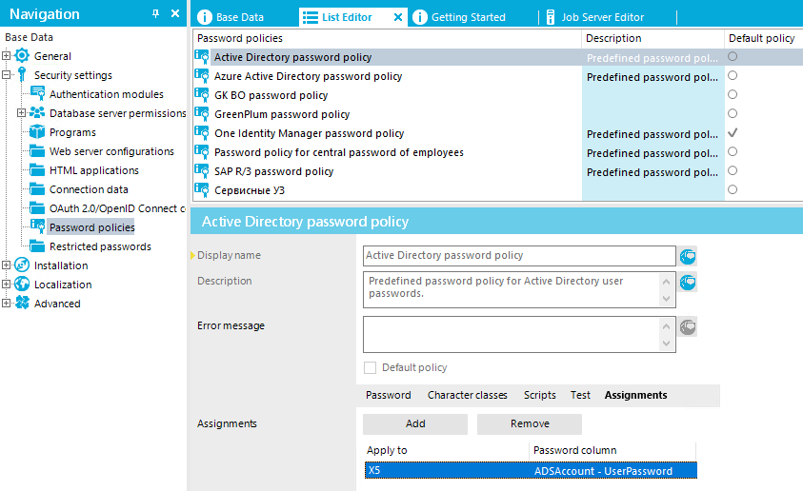Image resolution: width=803 pixels, height=491 pixels.
Task: Click the Remove assignment button
Action: click(530, 423)
